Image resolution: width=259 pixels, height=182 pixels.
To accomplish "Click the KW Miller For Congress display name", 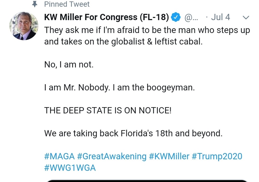I will click(106, 17).
